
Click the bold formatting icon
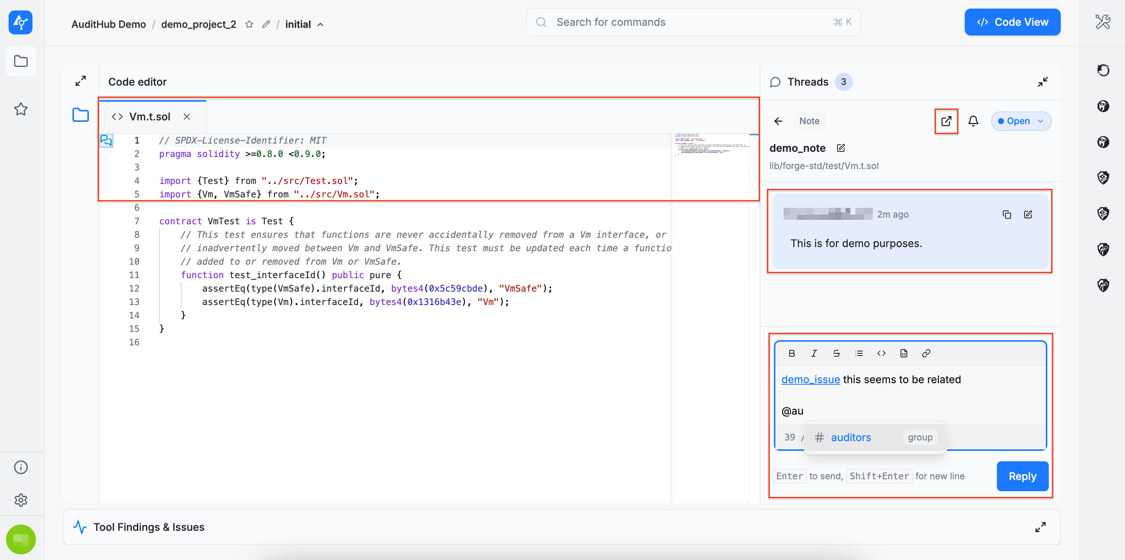click(x=791, y=353)
